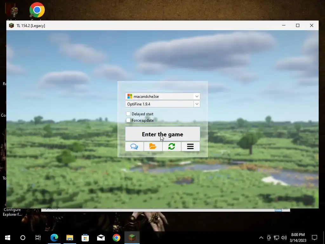Click the green refresh versions button
Screen dimensions: 325x244
[172, 146]
